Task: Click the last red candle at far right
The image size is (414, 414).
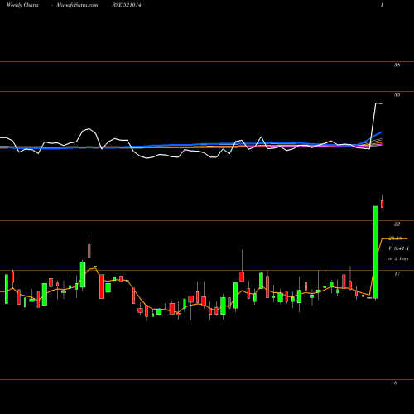Action: (x=383, y=204)
